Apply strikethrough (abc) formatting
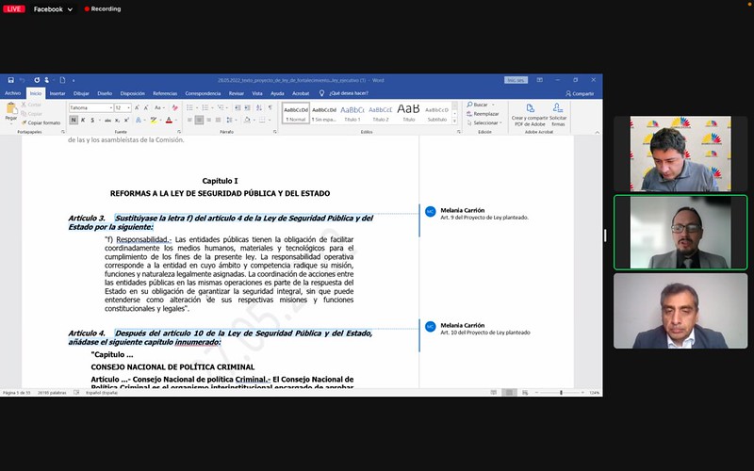Viewport: 754px width, 471px height. [107, 121]
